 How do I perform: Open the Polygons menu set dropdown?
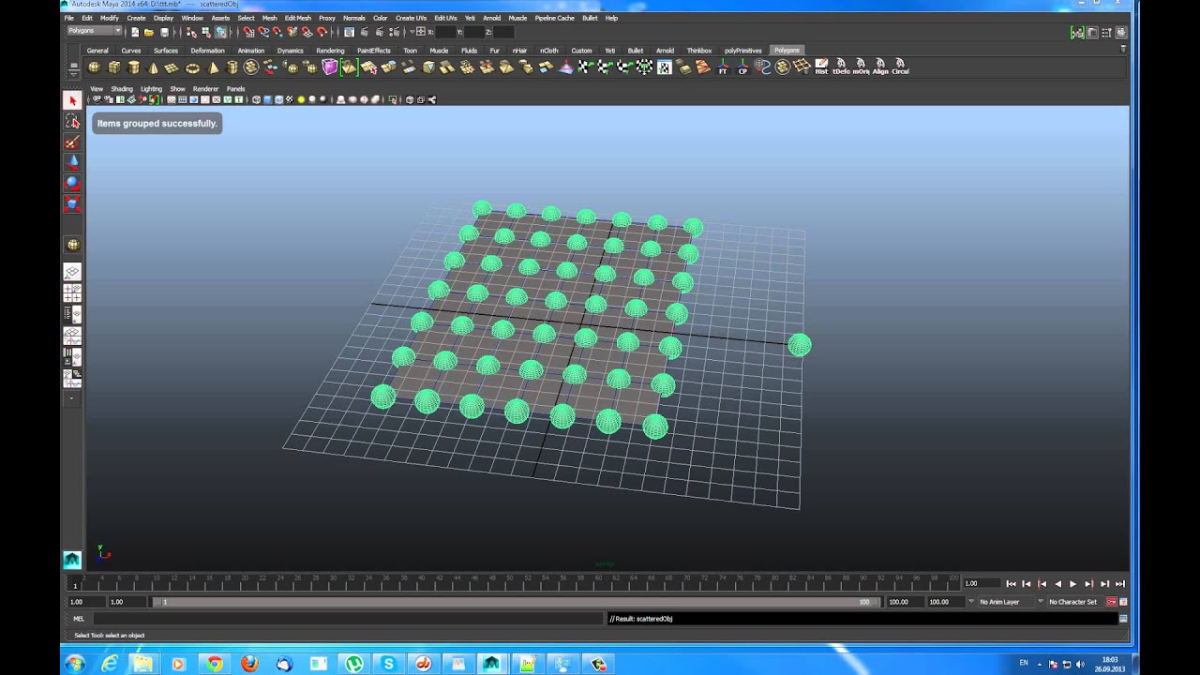pyautogui.click(x=94, y=31)
